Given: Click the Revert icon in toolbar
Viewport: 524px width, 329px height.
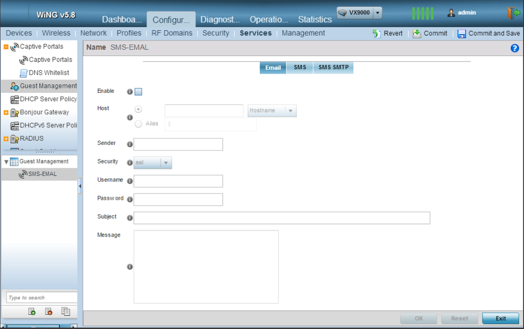Looking at the screenshot, I should tap(376, 34).
